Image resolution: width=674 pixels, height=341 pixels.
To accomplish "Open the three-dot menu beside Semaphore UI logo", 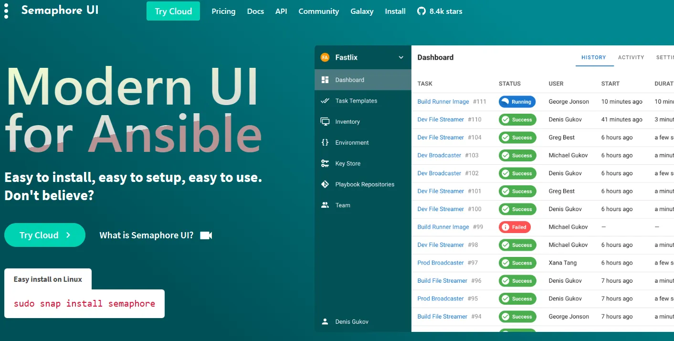I will point(6,11).
